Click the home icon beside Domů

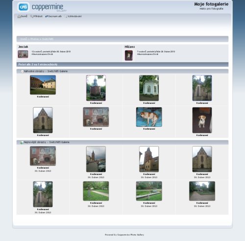coord(19,17)
